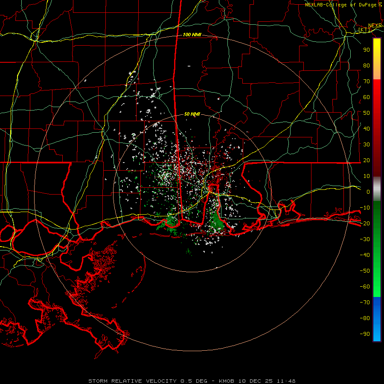Click the Storm Relative Velocity footer caption
This screenshot has height=384, width=384.
coord(192,381)
